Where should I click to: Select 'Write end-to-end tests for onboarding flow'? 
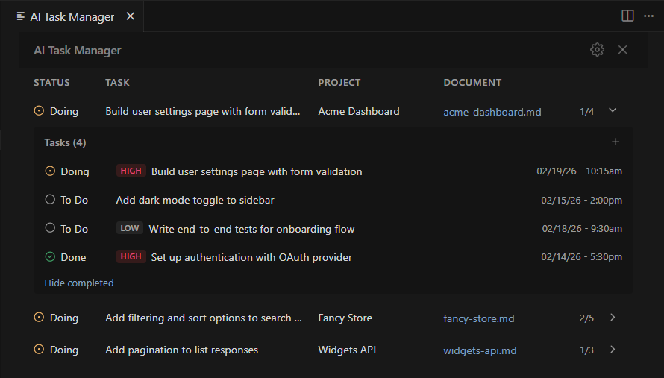251,229
